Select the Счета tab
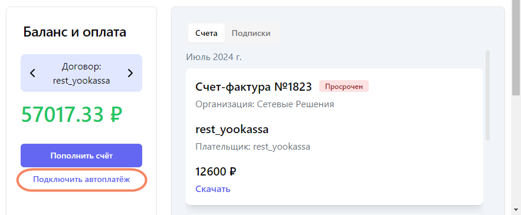This screenshot has width=521, height=215. click(207, 33)
